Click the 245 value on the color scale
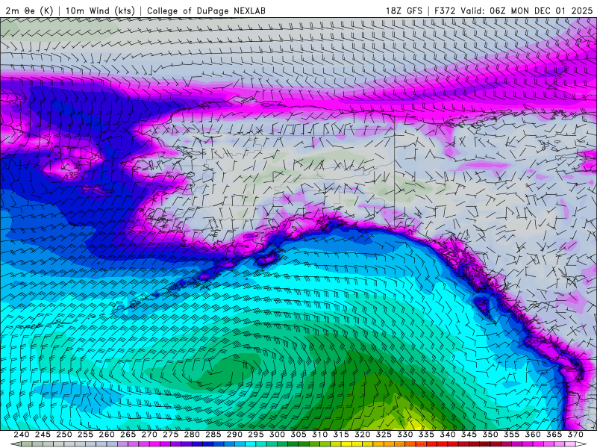 tap(43, 435)
